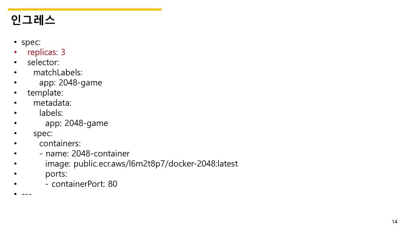Click the 'ports:' line
This screenshot has height=228, width=406.
click(56, 174)
